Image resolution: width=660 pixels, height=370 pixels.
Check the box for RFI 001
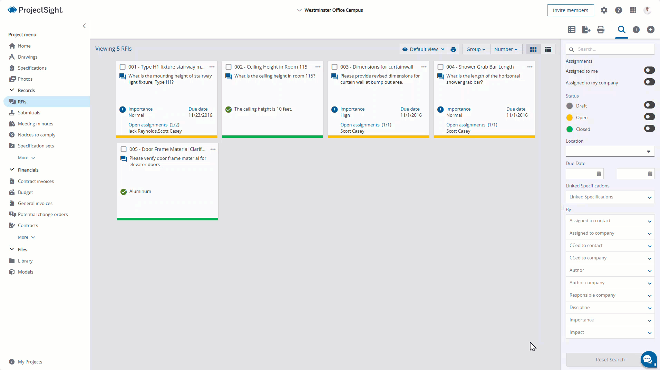(123, 67)
